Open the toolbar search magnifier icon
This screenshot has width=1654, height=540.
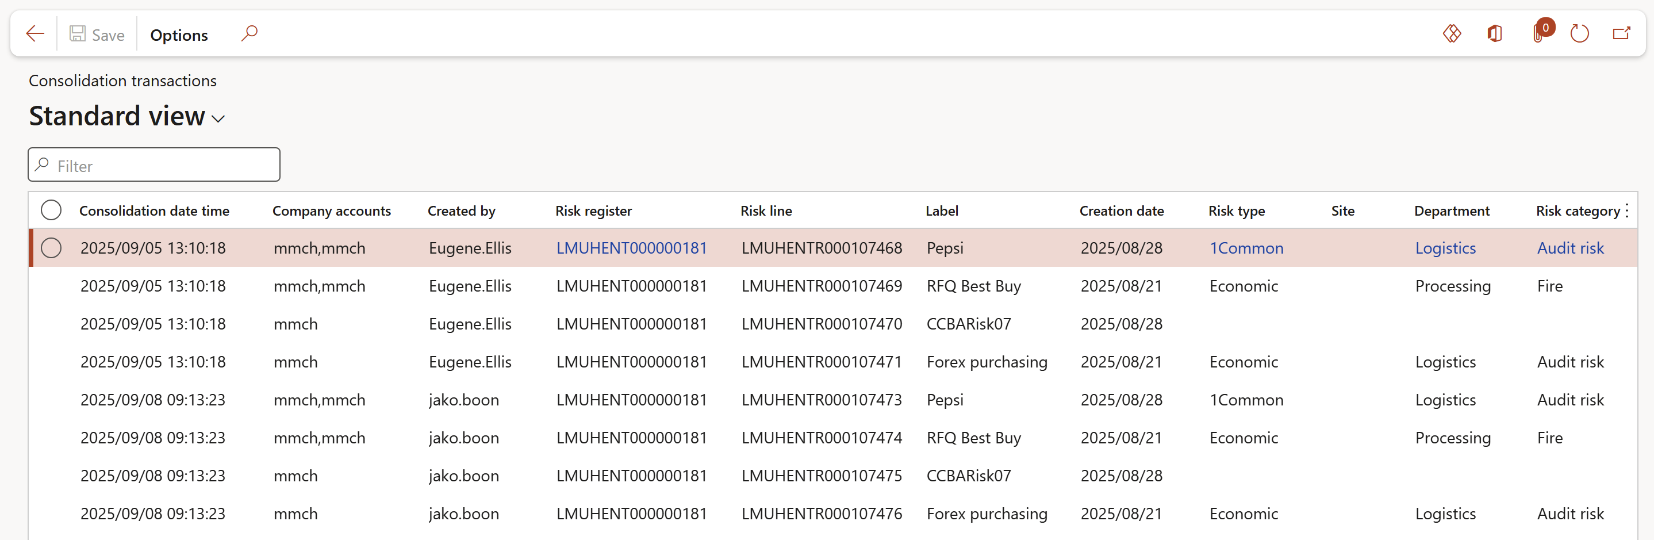click(x=249, y=33)
